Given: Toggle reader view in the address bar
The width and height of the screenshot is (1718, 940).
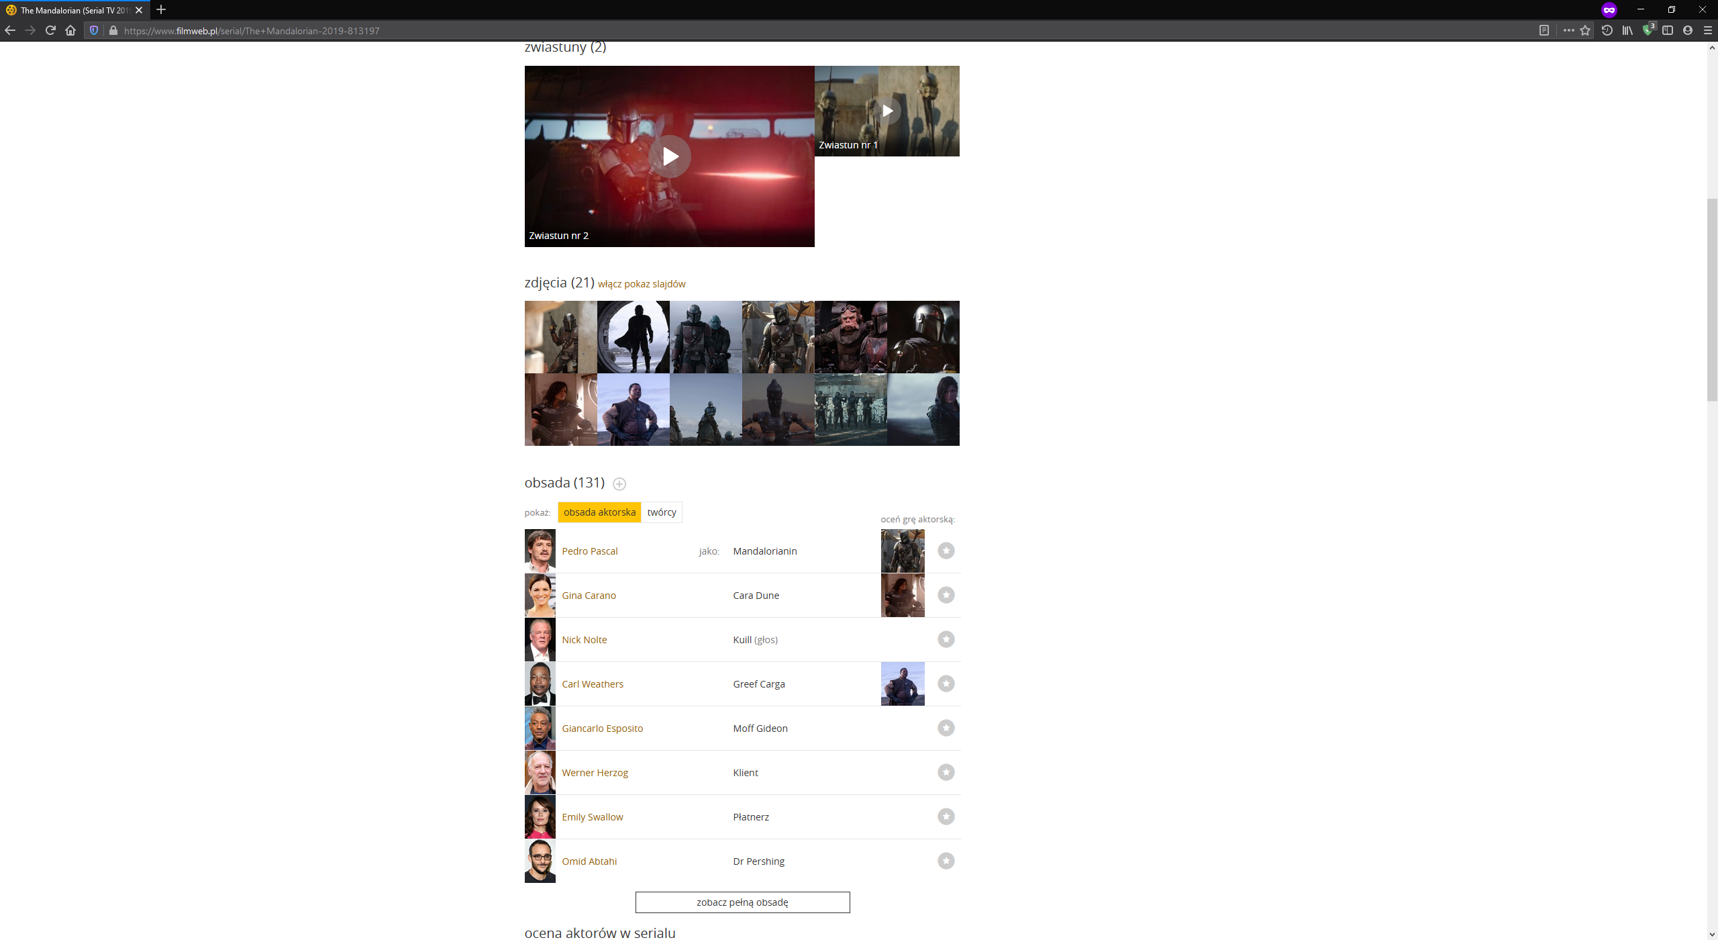Looking at the screenshot, I should (x=1544, y=30).
